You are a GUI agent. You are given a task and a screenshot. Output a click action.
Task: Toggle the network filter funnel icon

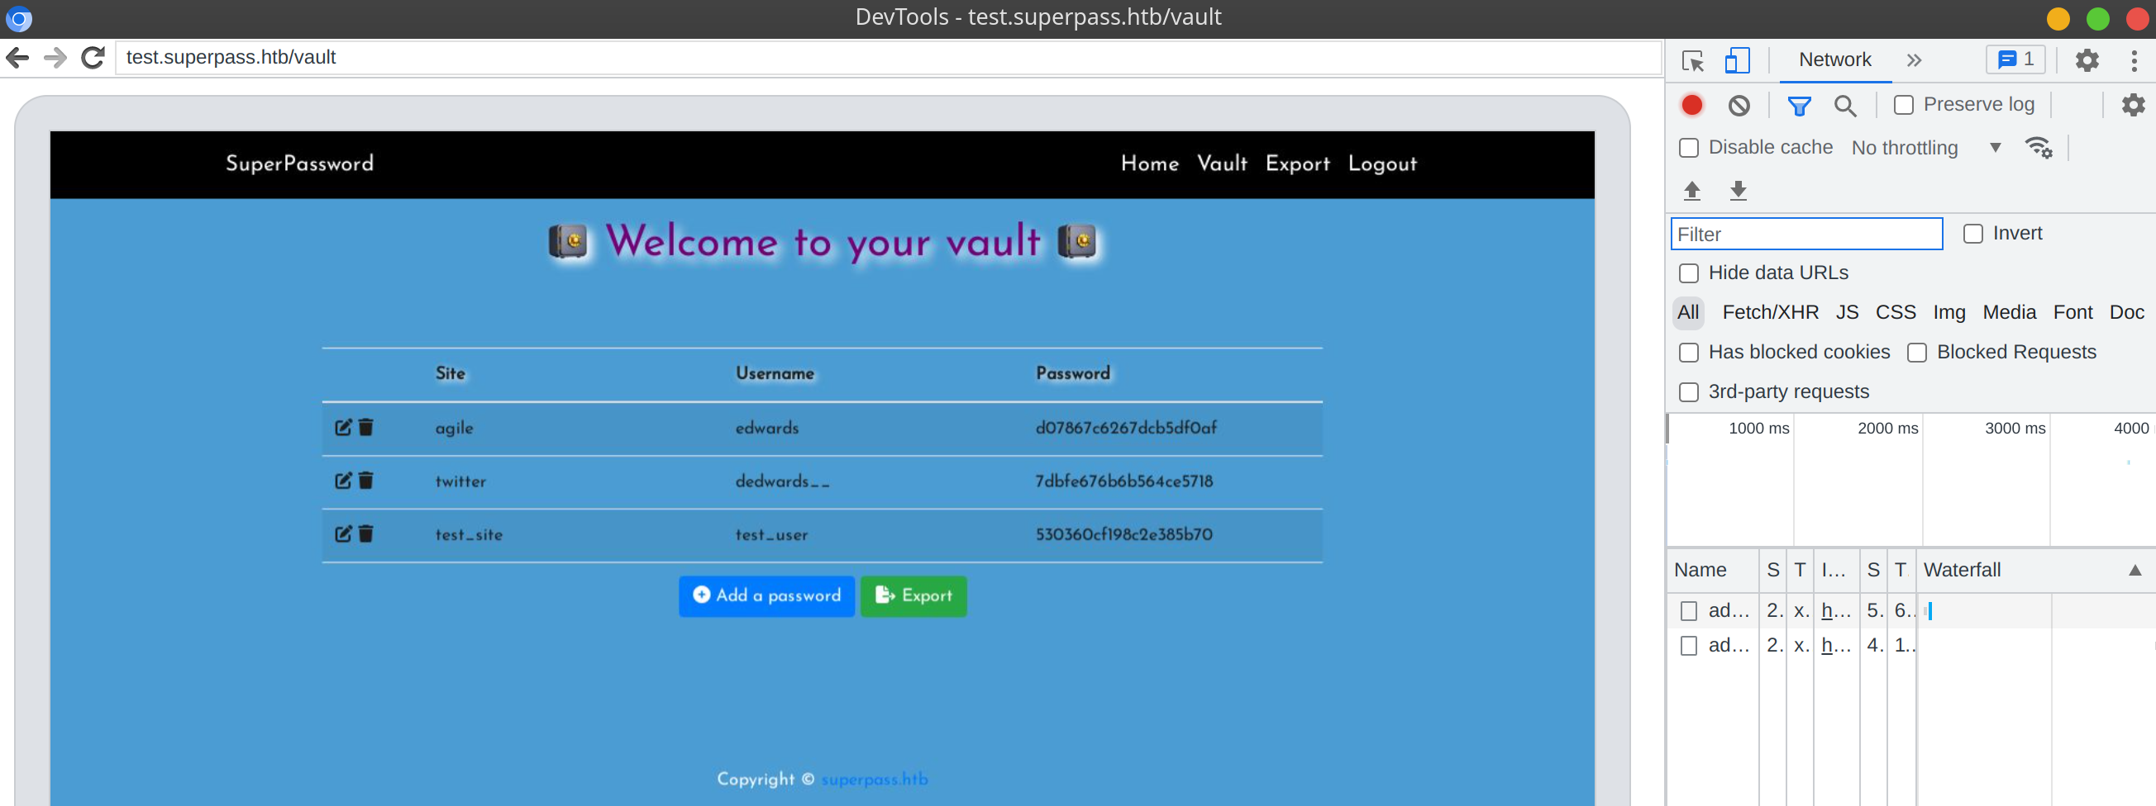[1799, 106]
